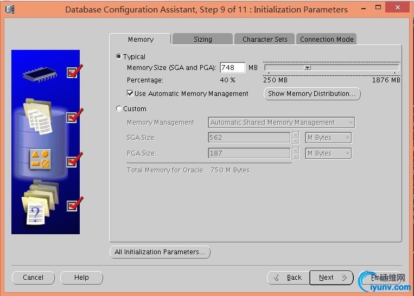
Task: Minimize the Database Configuration Assistant window
Action: (364, 8)
